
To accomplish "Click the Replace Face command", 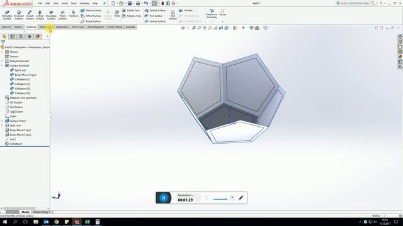I will click(x=132, y=16).
